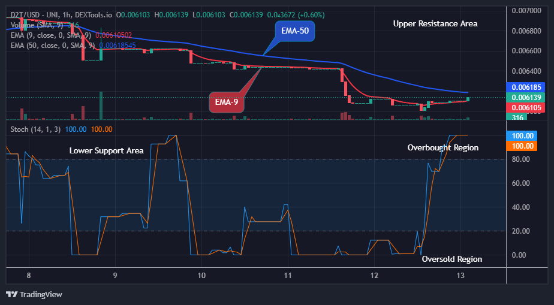Select the EMA (50, close, 0, SMA, 9) legend
554x305 pixels.
tap(53, 46)
